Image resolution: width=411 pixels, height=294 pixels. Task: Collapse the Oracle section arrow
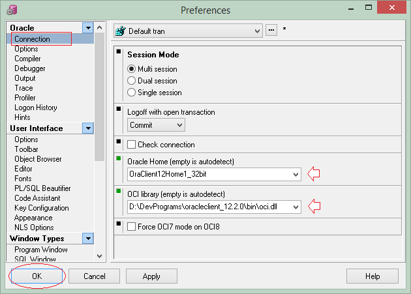pyautogui.click(x=88, y=27)
